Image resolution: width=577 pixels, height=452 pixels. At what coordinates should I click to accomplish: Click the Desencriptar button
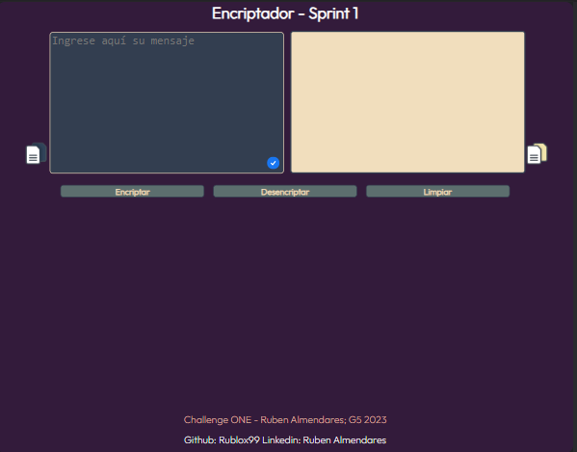coord(285,192)
